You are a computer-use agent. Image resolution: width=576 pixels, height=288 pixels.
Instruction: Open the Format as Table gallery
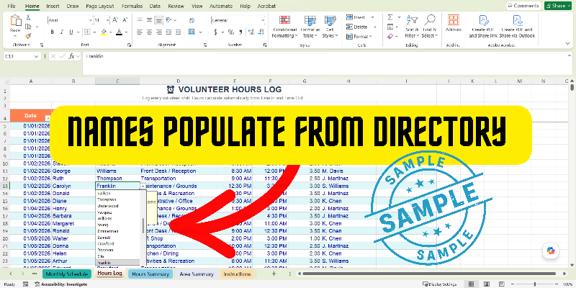tap(310, 27)
